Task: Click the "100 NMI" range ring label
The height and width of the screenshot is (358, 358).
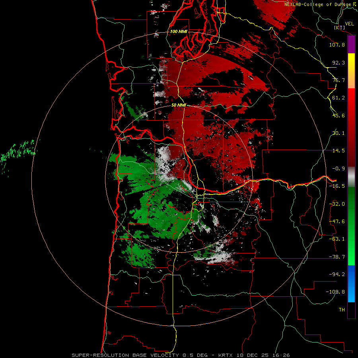Action: coord(179,31)
